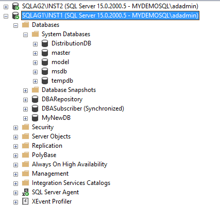Click the Always On High Availability folder icon
This screenshot has height=218, width=220.
[26, 164]
